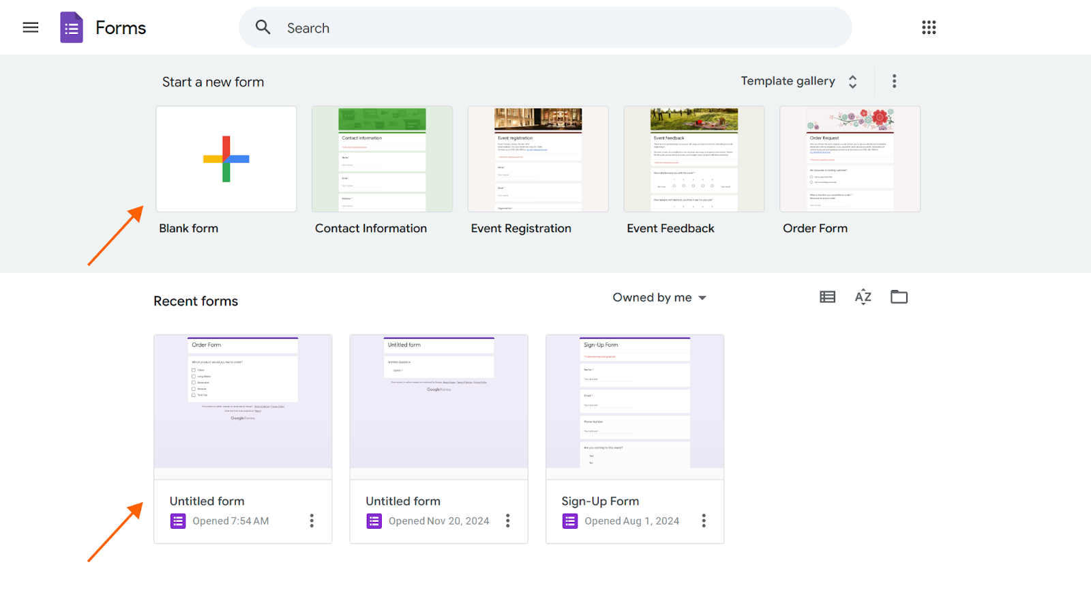1091x614 pixels.
Task: Open the file picker folder icon
Action: (899, 297)
